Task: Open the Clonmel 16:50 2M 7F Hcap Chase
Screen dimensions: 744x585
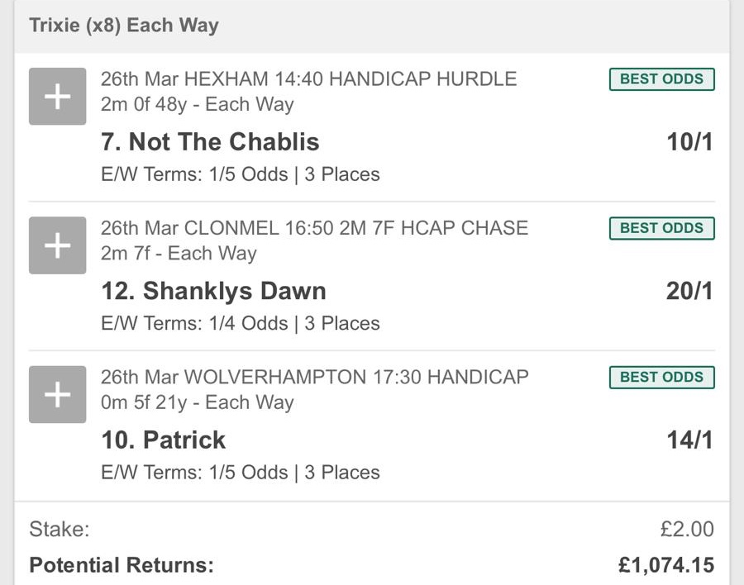Action: point(314,228)
